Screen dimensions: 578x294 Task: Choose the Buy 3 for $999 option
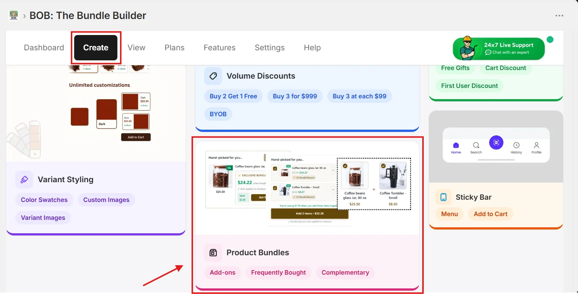(x=295, y=96)
